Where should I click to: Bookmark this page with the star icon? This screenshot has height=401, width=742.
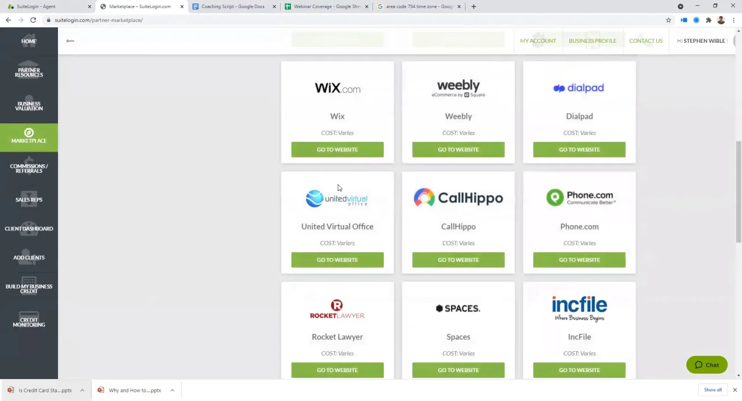click(668, 20)
